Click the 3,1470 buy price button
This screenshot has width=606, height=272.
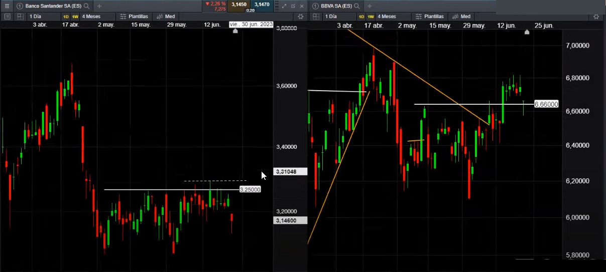(x=262, y=5)
